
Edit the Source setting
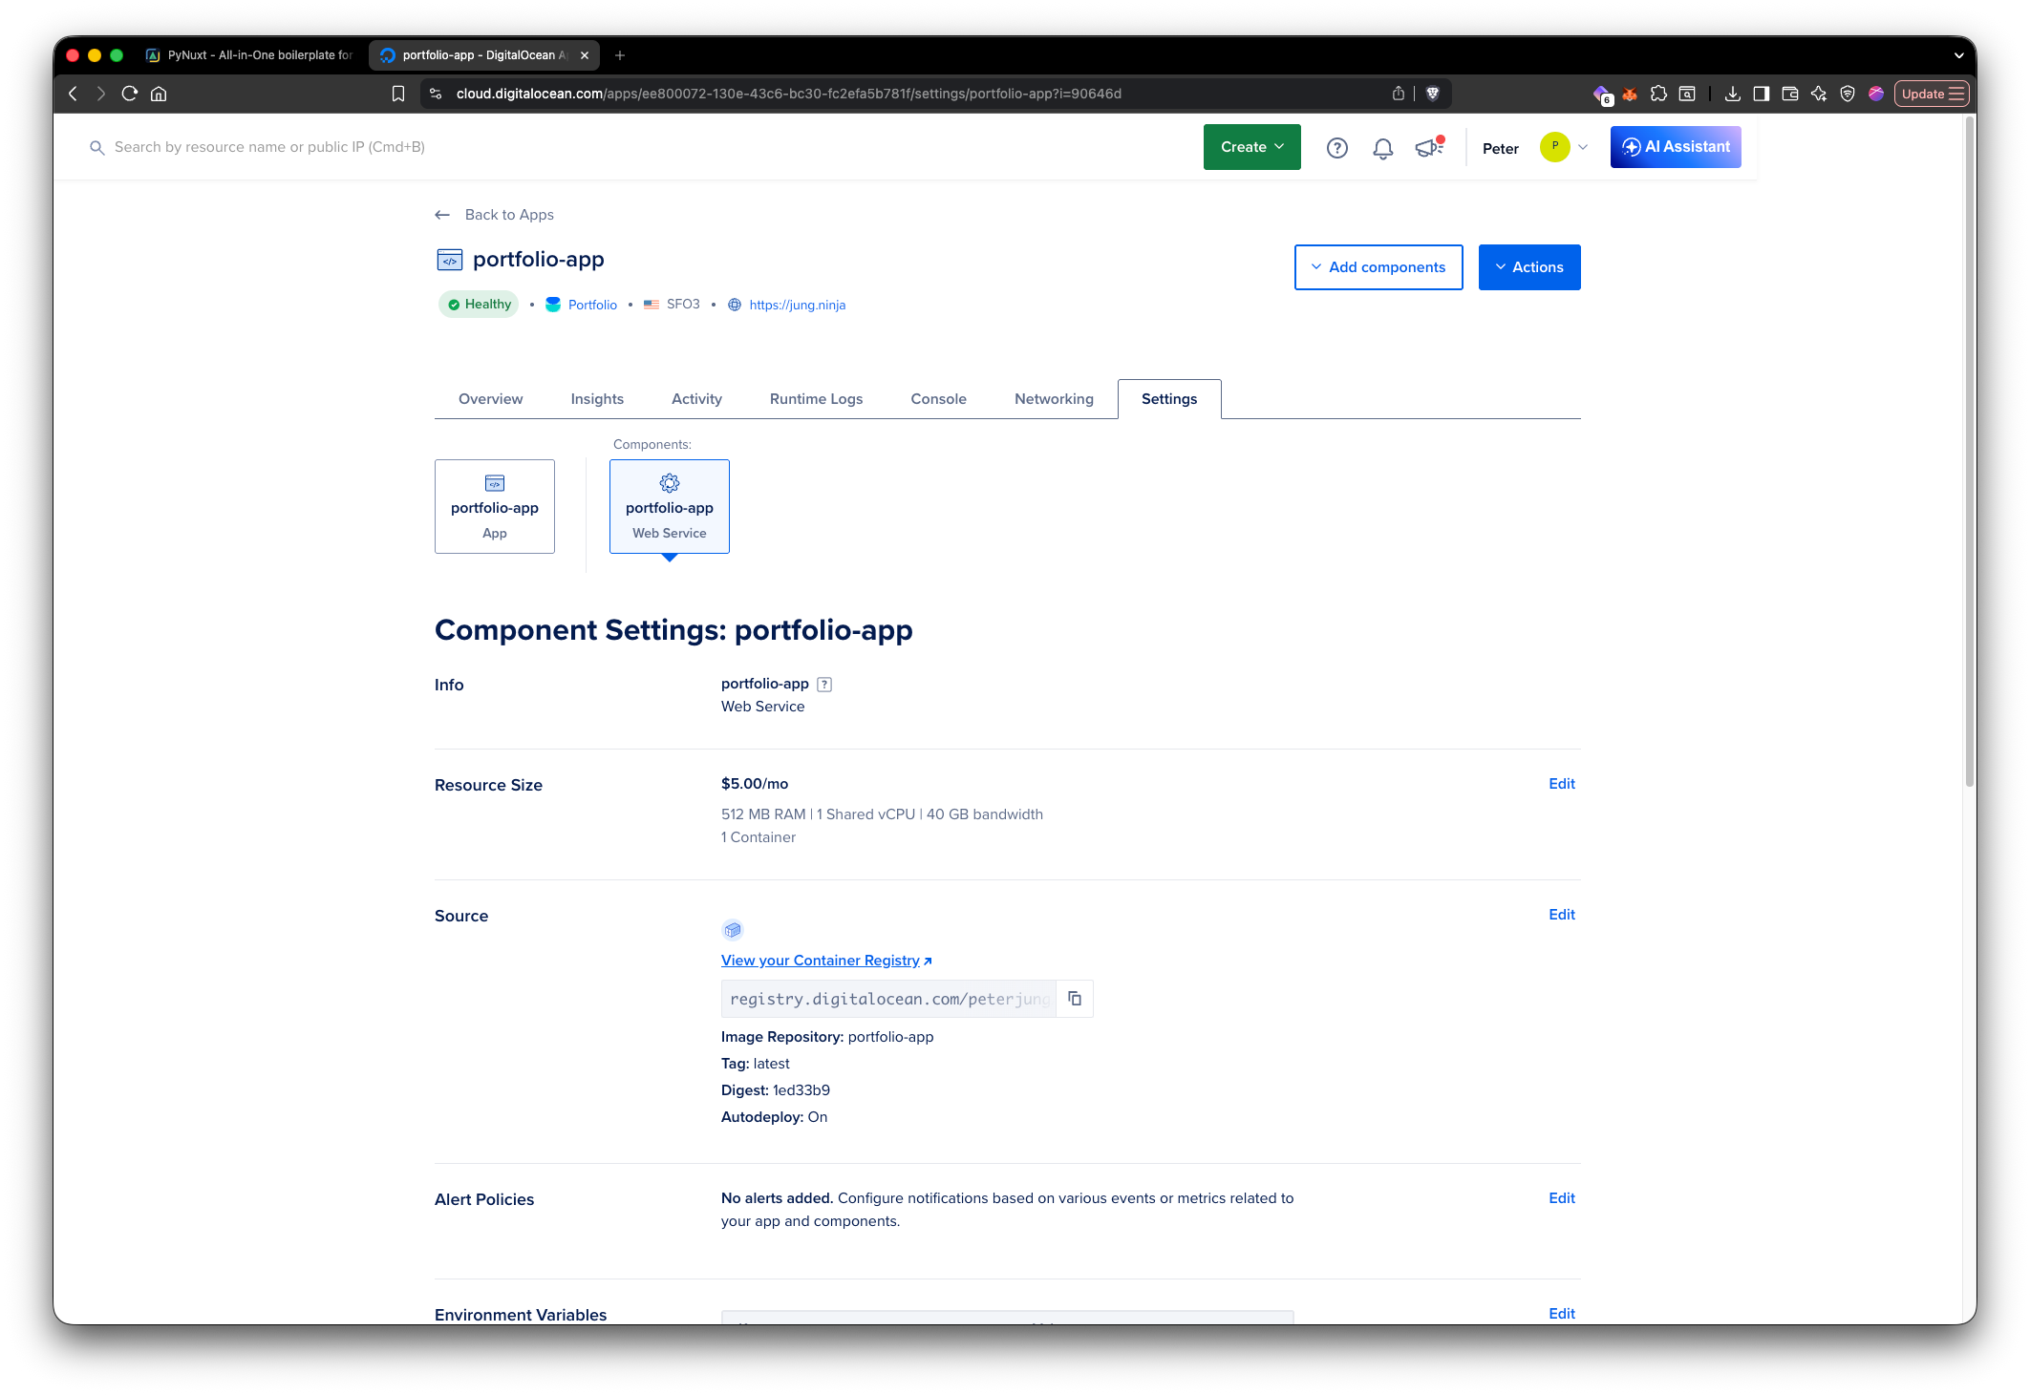[1561, 915]
